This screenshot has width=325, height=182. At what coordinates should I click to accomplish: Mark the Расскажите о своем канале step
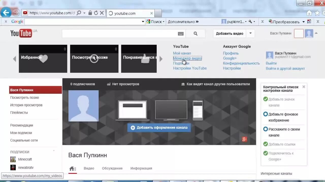265,129
